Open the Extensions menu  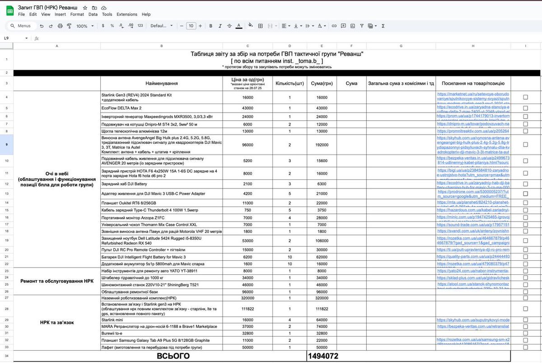coord(127,14)
